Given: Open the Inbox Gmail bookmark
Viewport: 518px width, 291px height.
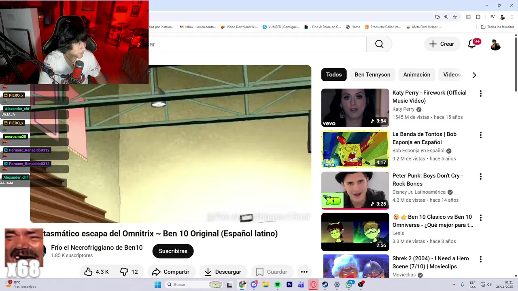Looking at the screenshot, I should (x=197, y=27).
